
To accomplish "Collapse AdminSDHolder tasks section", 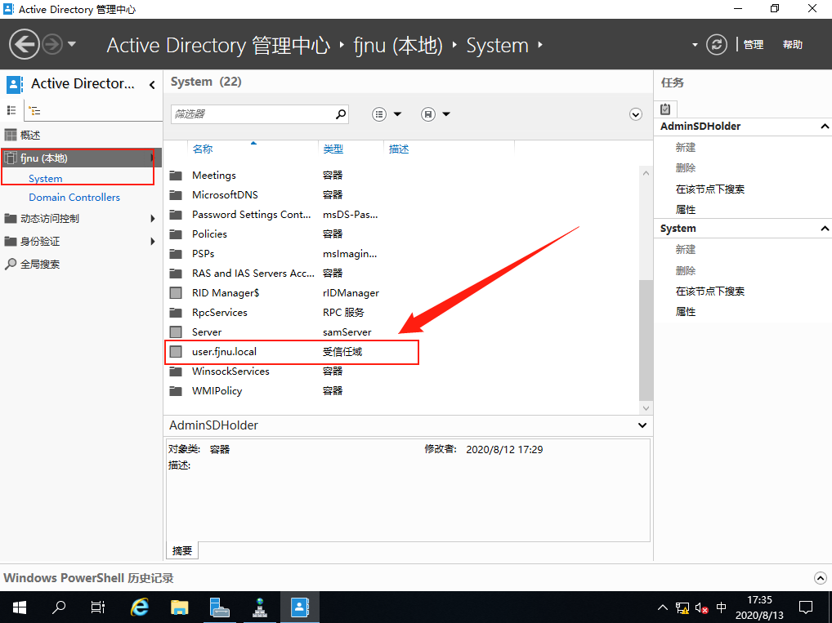I will coord(825,127).
